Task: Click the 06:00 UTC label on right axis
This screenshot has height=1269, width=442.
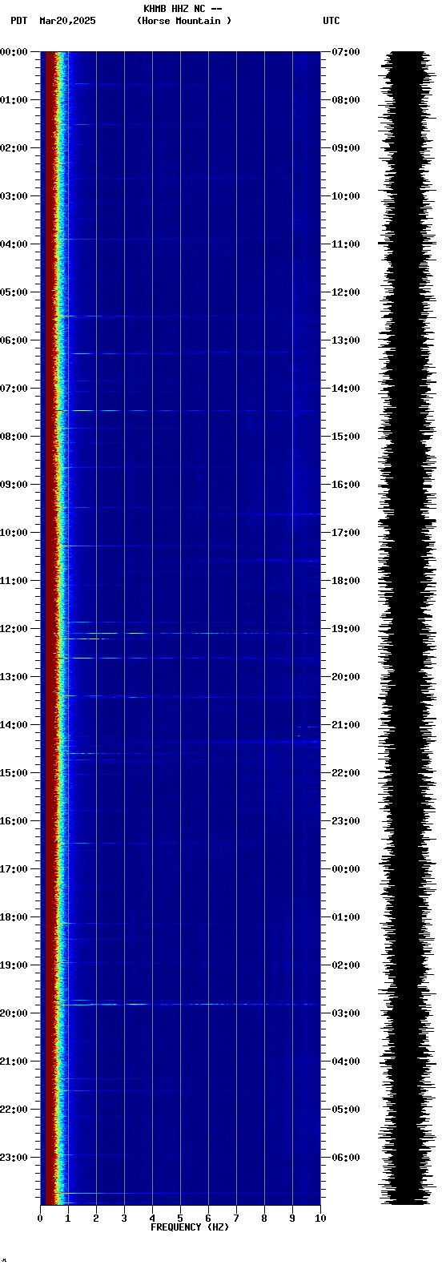Action: 345,1158
